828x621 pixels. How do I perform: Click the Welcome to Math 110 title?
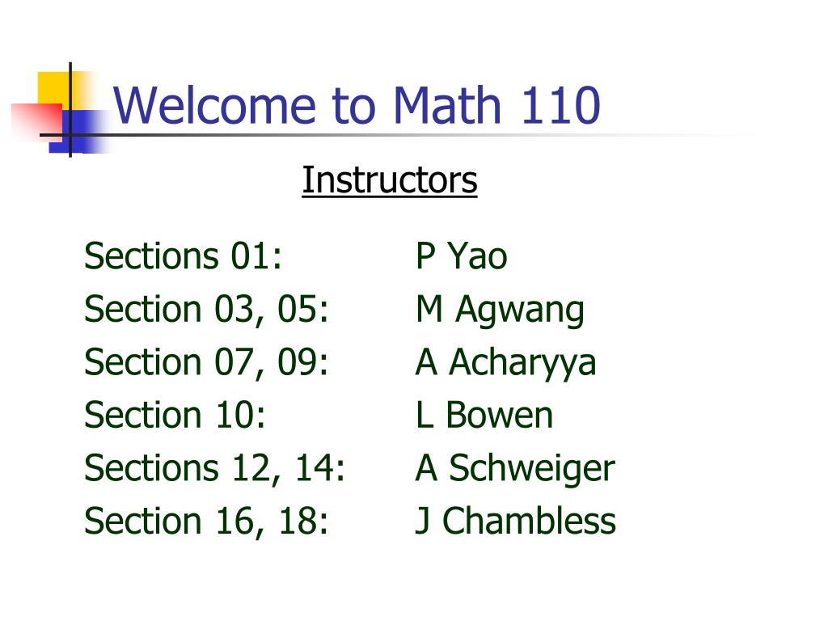(x=357, y=105)
